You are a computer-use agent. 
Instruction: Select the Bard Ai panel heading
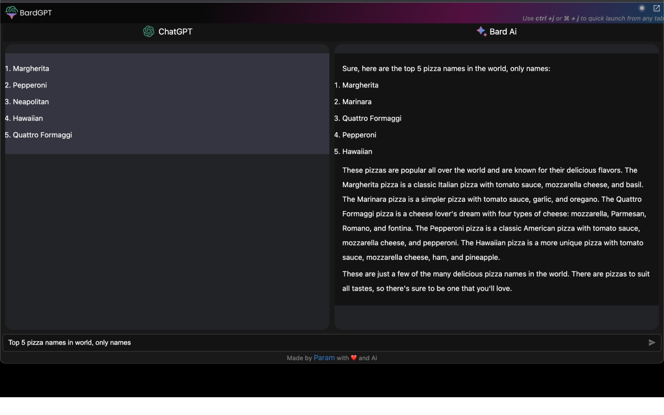click(x=503, y=31)
